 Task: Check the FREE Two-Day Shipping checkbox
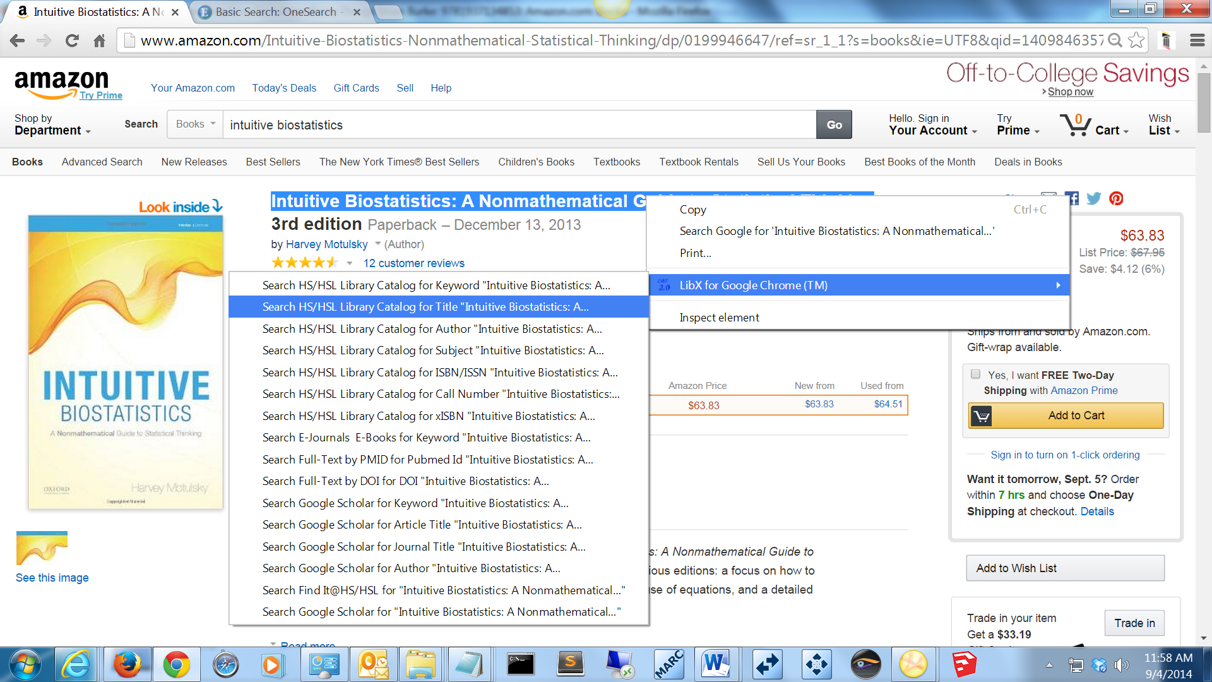(975, 374)
